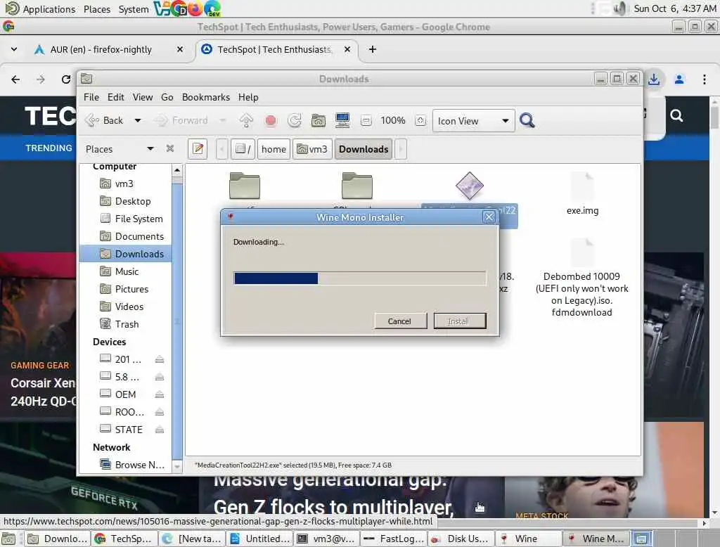This screenshot has width=720, height=547.
Task: Reload the TechSpot page in Chrome
Action: coord(66,79)
